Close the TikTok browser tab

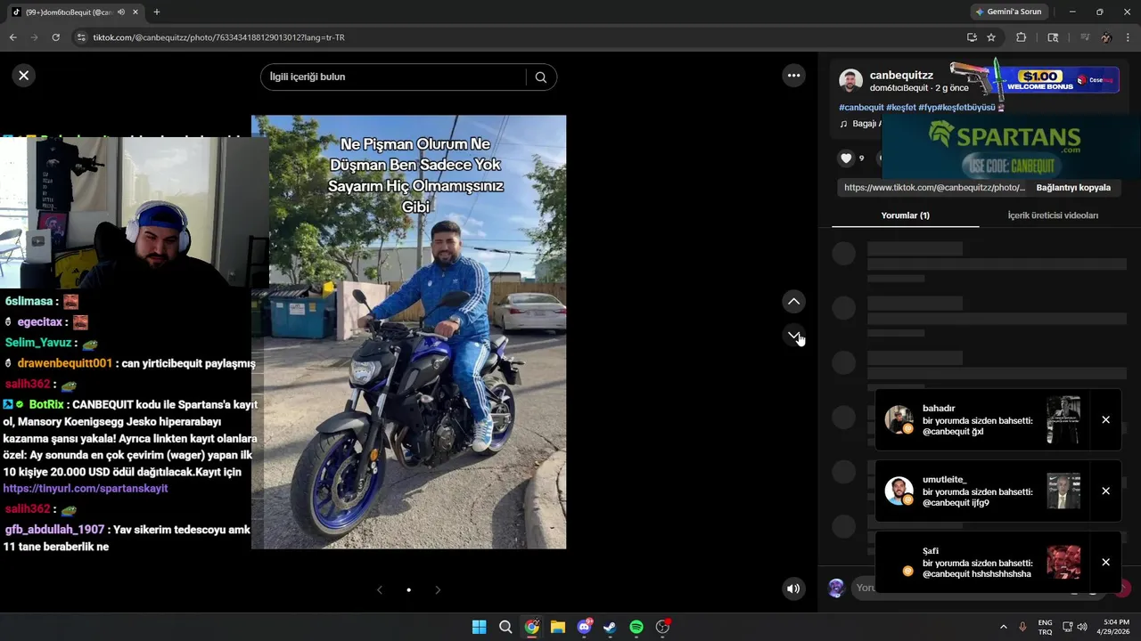135,12
